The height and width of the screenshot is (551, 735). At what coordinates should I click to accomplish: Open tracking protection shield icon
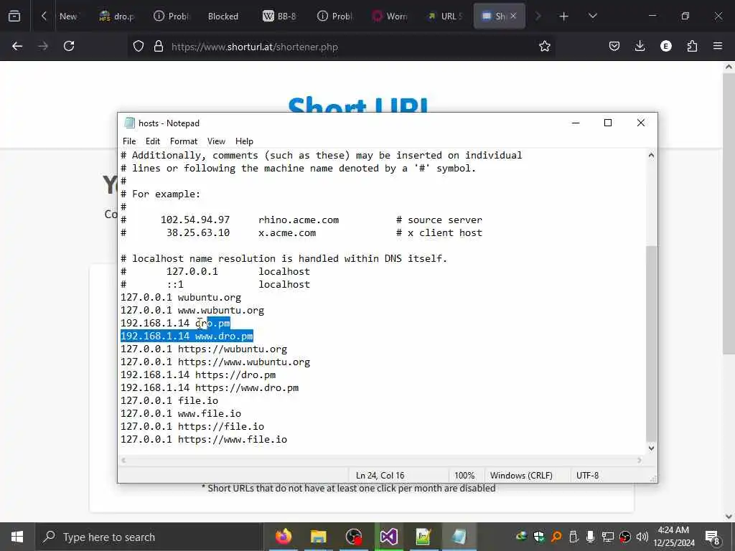[x=139, y=47]
